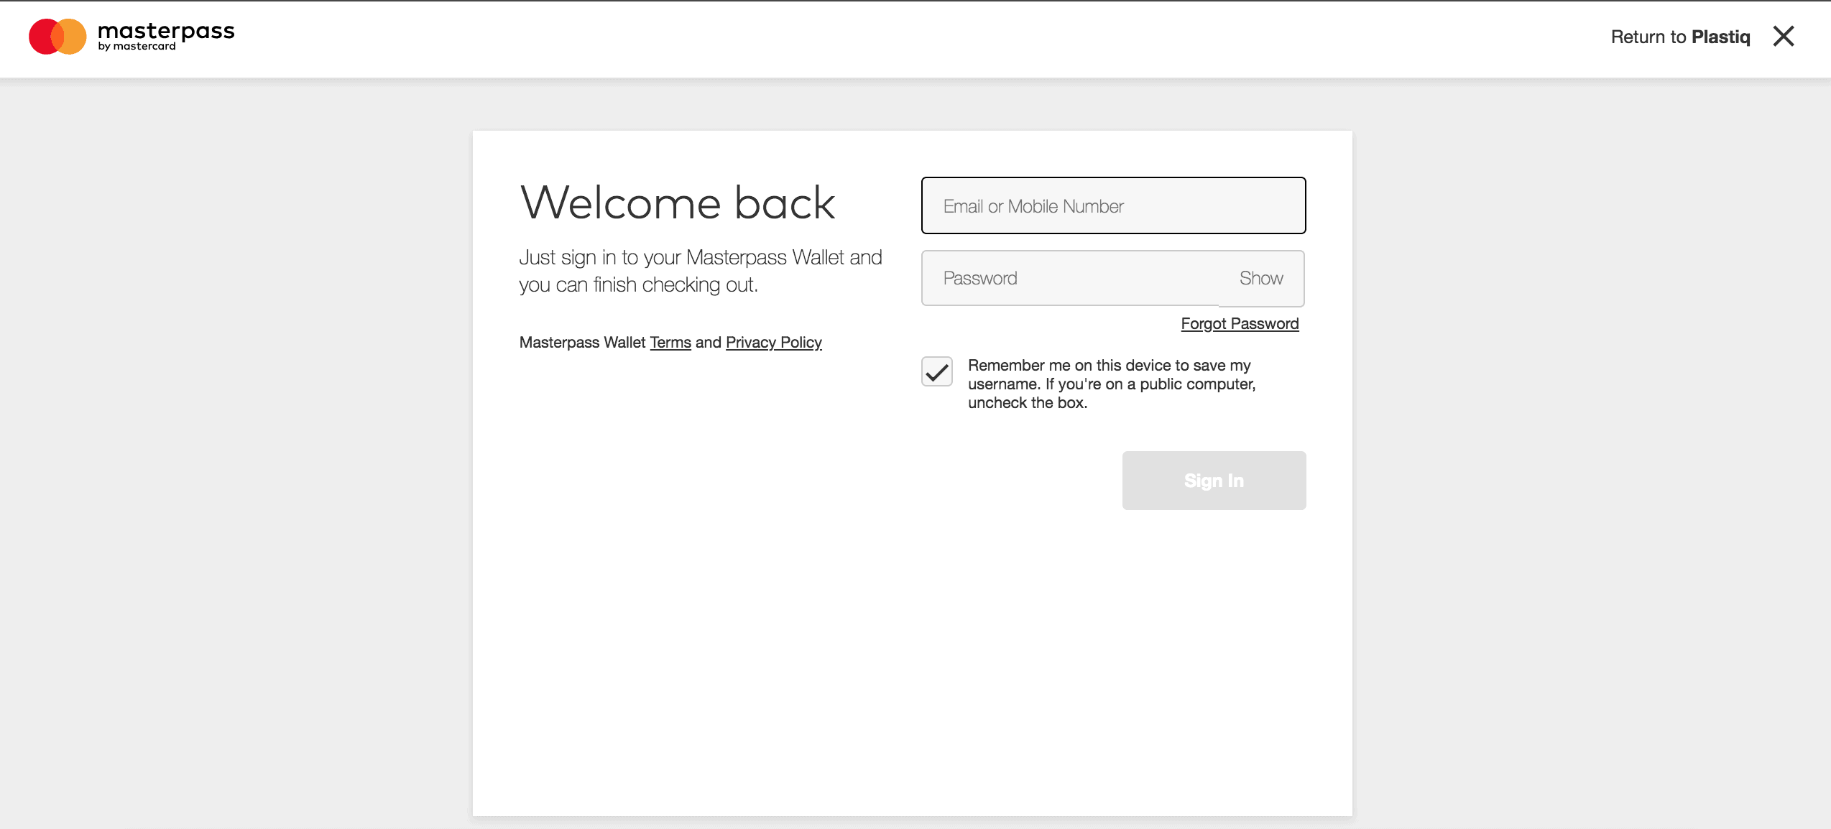Focus the Email or Mobile Number field
Screen dimensions: 1831x829
pyautogui.click(x=1113, y=206)
